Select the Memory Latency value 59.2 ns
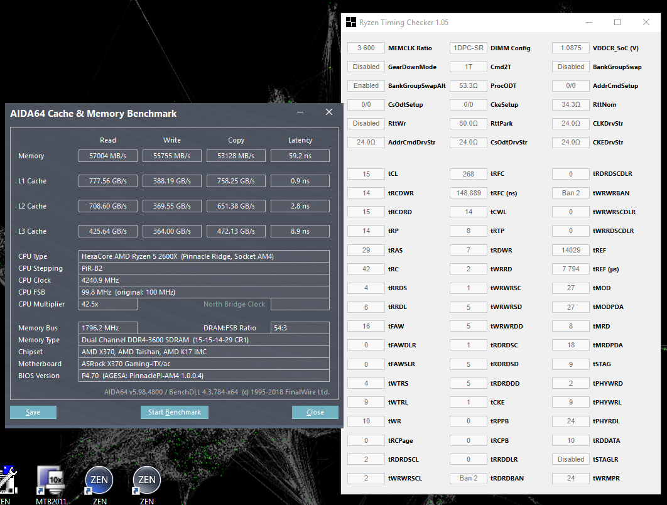The image size is (667, 505). 300,156
